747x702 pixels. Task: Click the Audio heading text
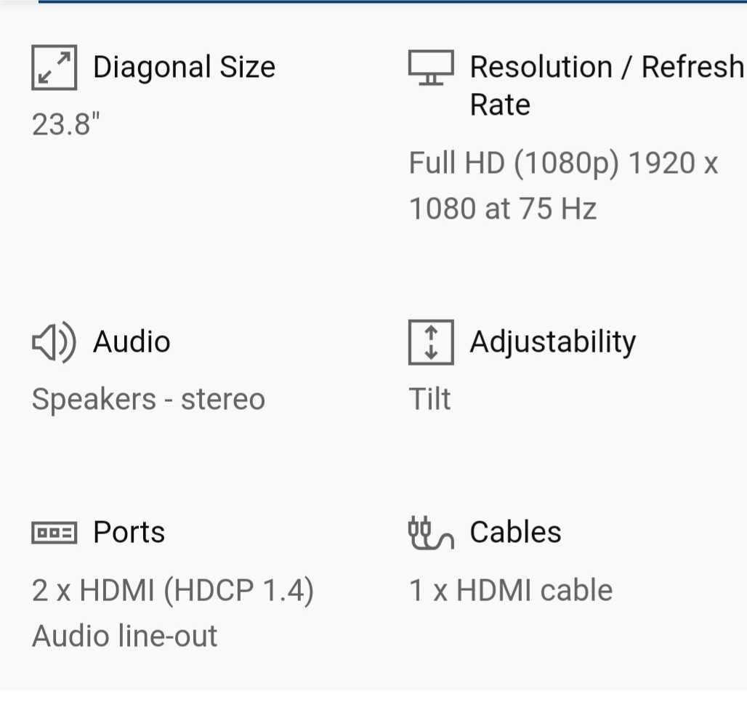[132, 342]
